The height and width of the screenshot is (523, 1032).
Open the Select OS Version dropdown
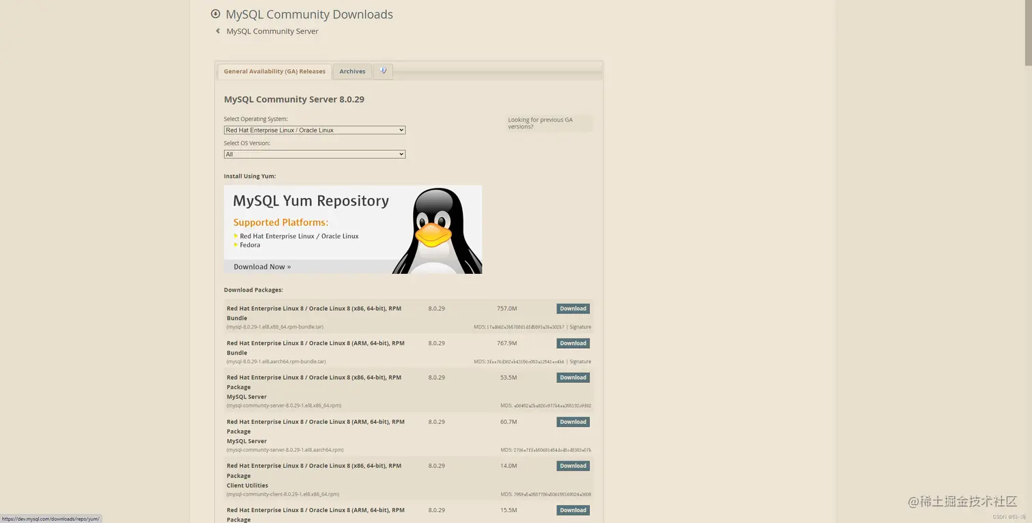click(x=315, y=154)
